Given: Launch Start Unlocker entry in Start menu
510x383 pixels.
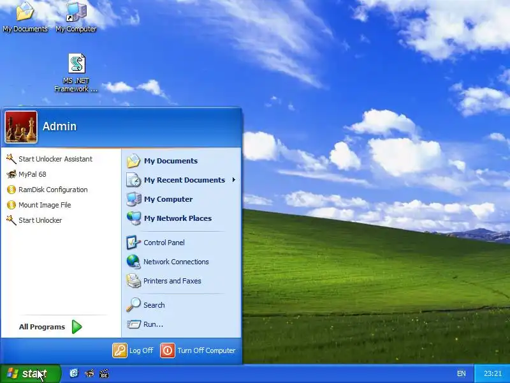Looking at the screenshot, I should 61,220.
